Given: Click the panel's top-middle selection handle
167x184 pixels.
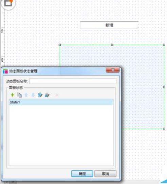Looking at the screenshot, I should coord(112,45).
